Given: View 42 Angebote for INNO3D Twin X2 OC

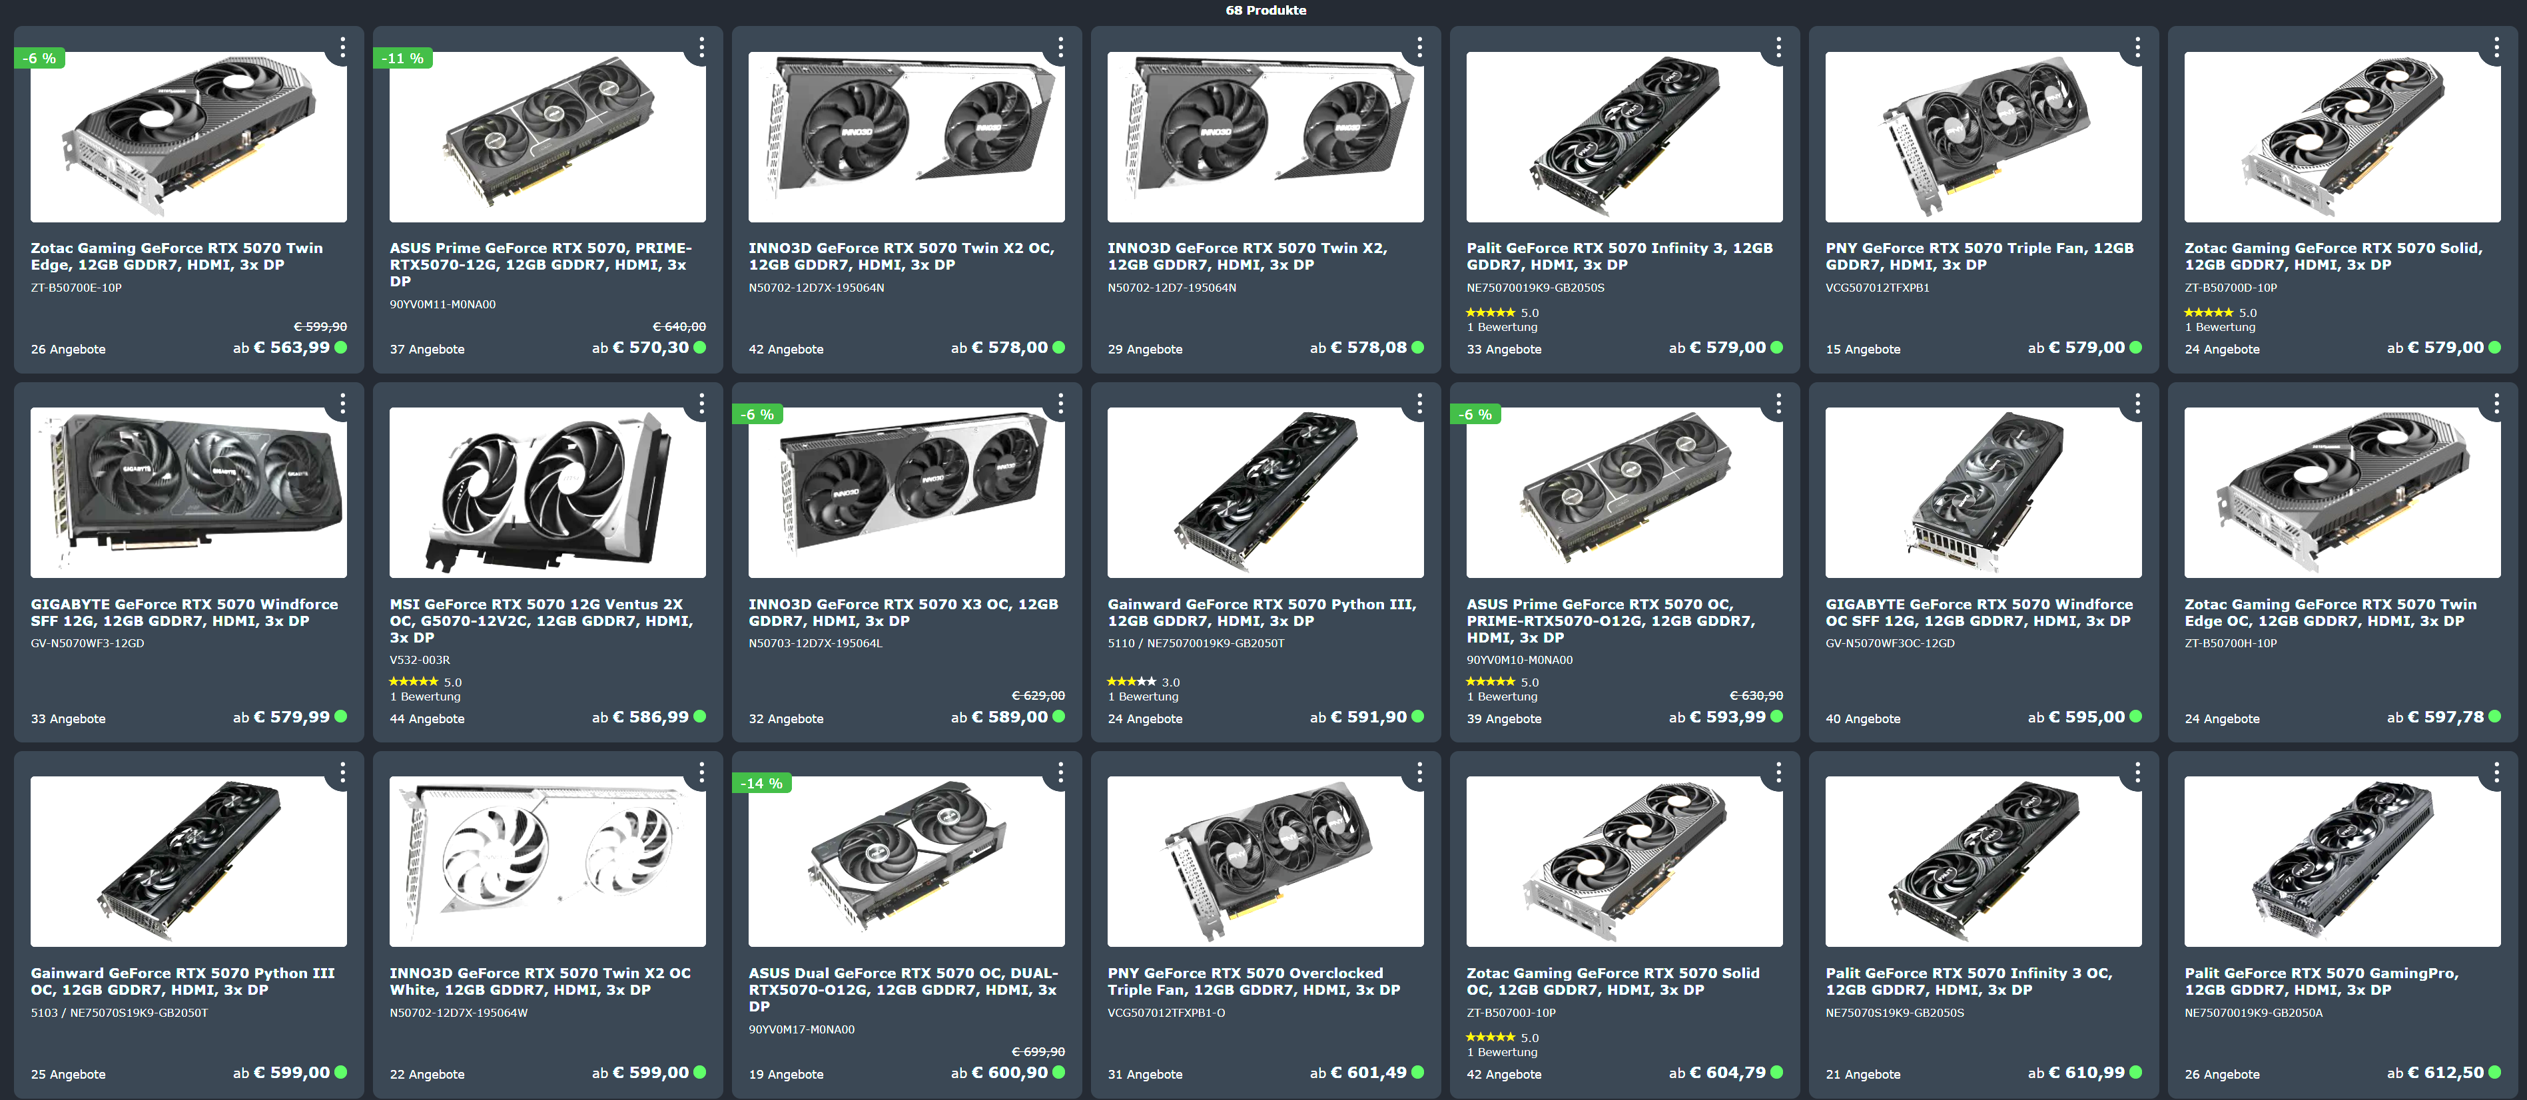Looking at the screenshot, I should coord(786,349).
